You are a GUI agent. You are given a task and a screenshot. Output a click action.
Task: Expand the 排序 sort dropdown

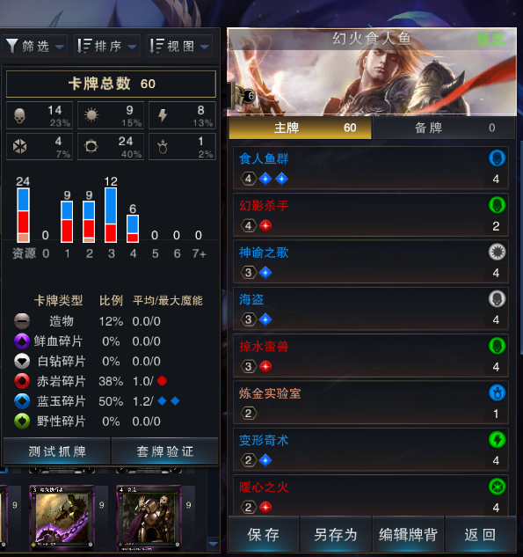(x=107, y=46)
